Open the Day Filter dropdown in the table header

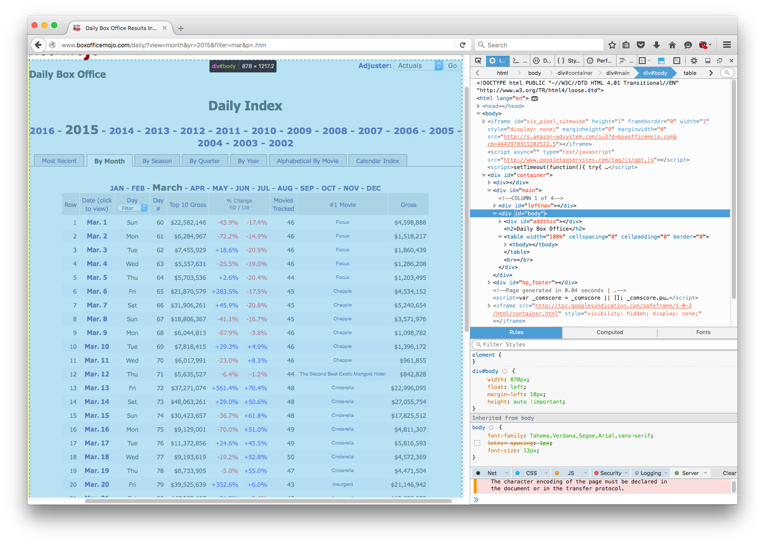(132, 208)
